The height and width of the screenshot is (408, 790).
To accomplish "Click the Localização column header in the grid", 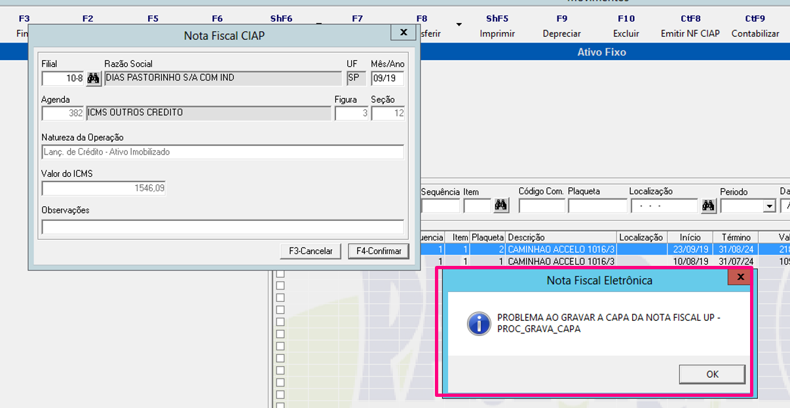I will (x=641, y=237).
